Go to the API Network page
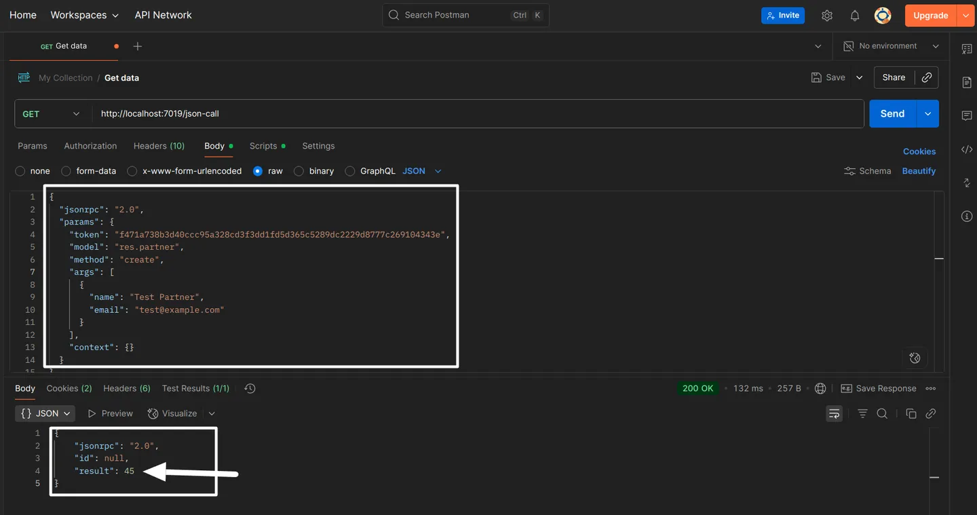The height and width of the screenshot is (515, 977). (163, 15)
